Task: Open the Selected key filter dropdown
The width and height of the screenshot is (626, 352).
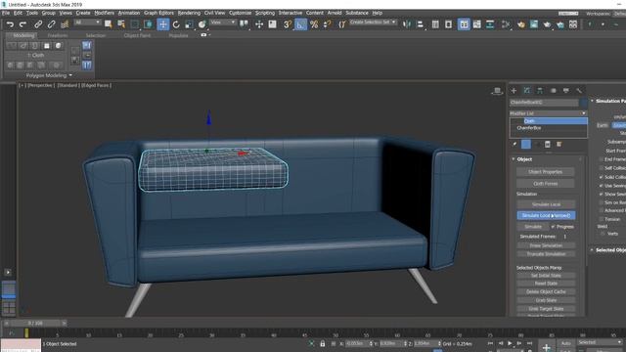Action: [600, 342]
